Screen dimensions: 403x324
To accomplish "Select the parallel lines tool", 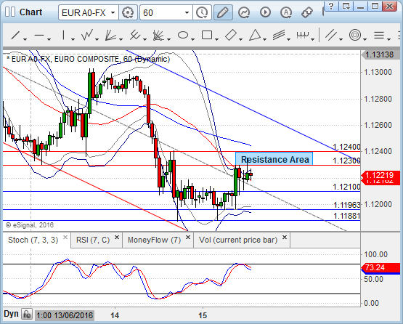I will 331,35.
